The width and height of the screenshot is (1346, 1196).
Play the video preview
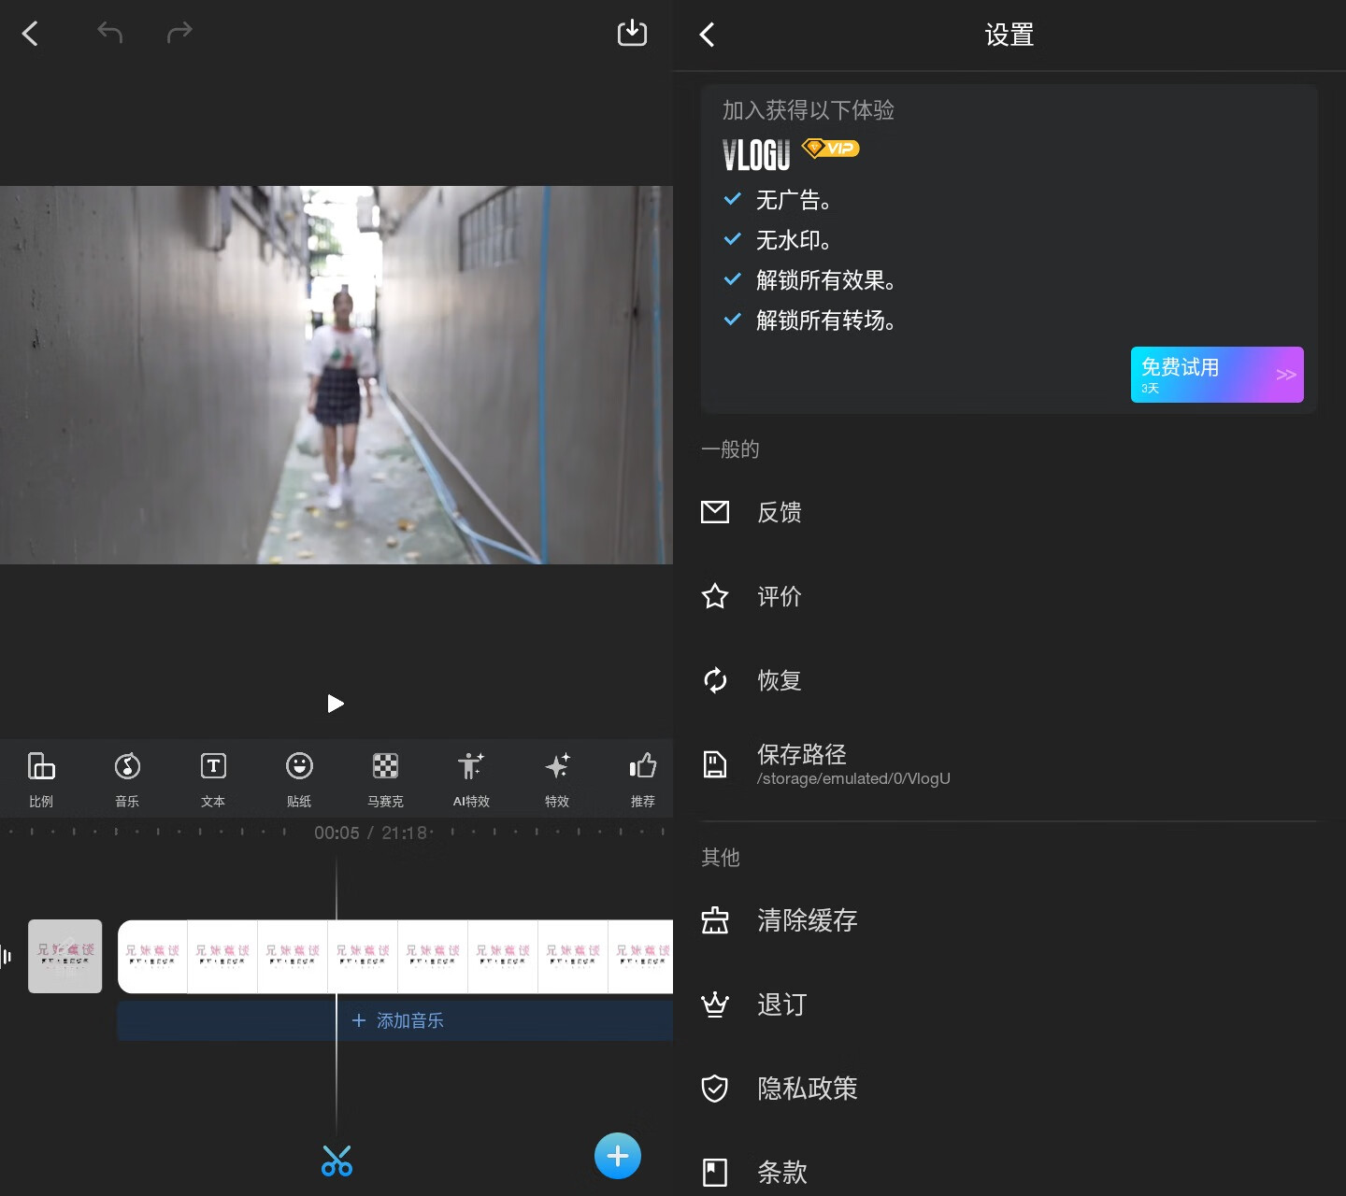click(x=336, y=704)
